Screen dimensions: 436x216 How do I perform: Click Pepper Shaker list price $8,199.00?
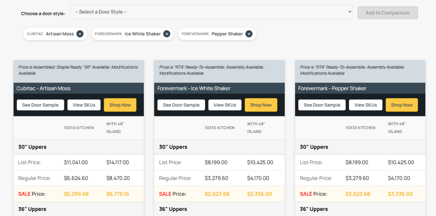(x=357, y=162)
